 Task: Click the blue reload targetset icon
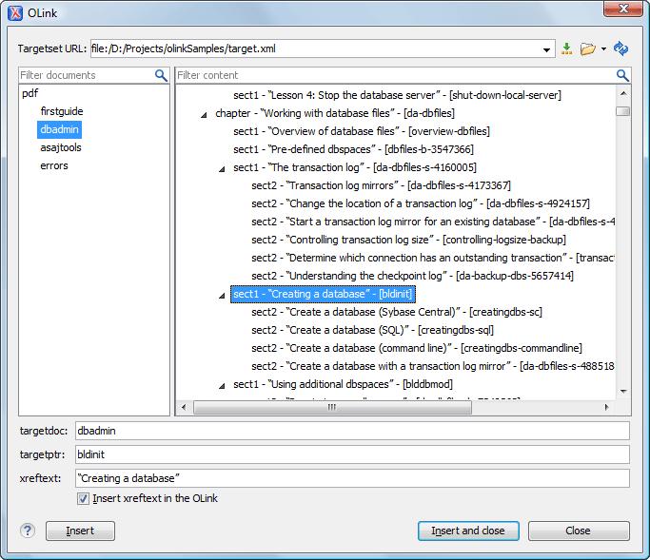[620, 48]
